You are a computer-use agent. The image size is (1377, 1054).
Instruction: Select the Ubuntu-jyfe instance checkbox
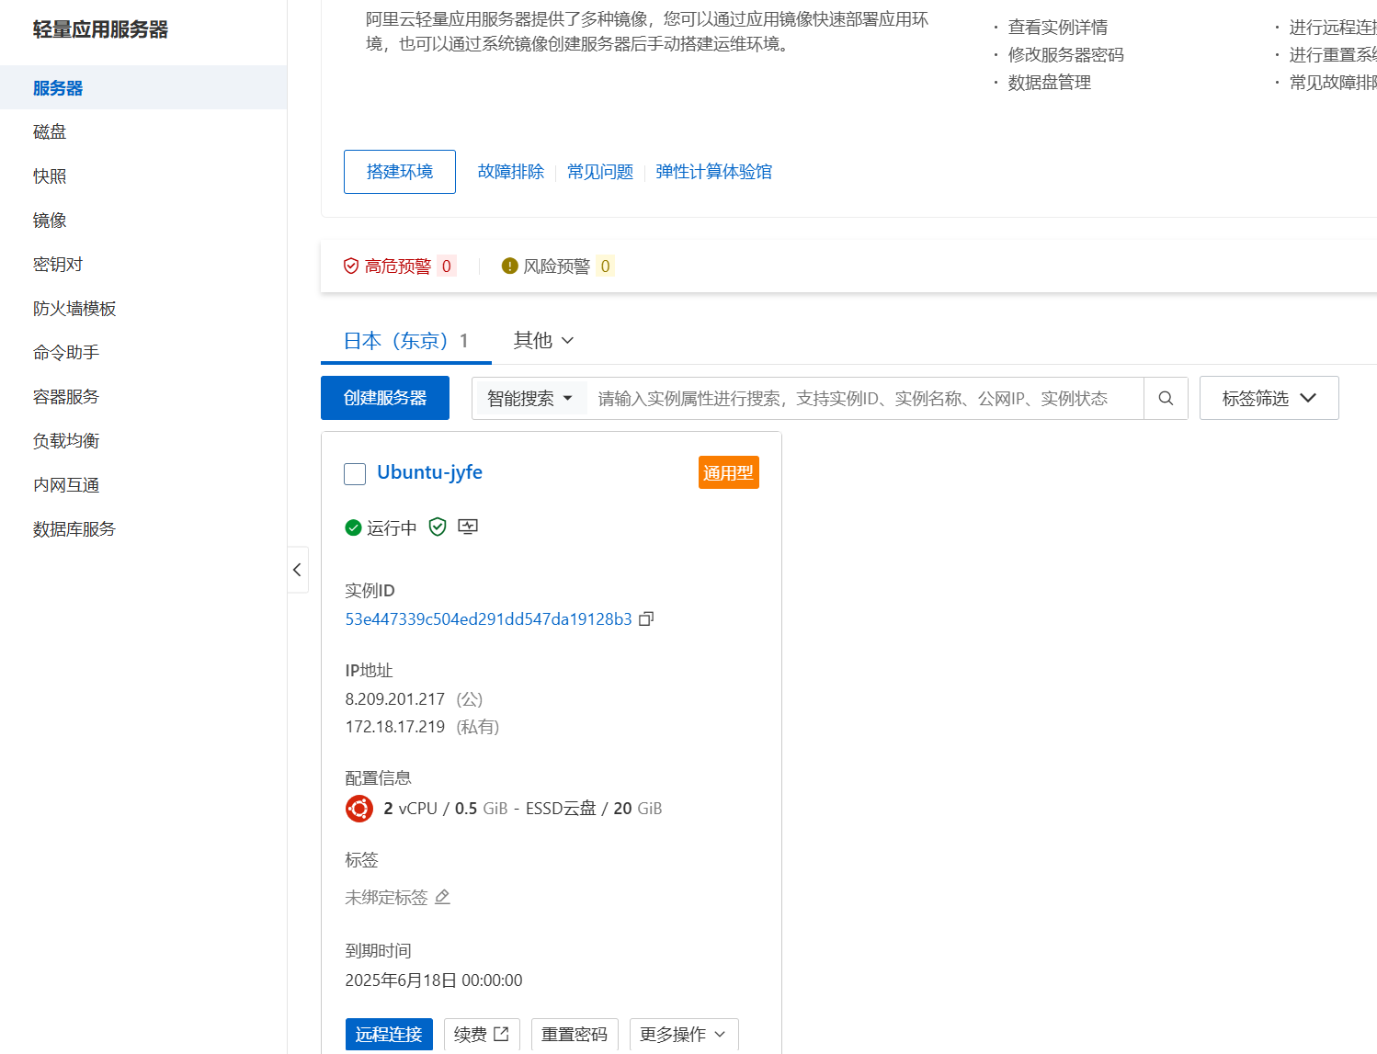[x=354, y=473]
